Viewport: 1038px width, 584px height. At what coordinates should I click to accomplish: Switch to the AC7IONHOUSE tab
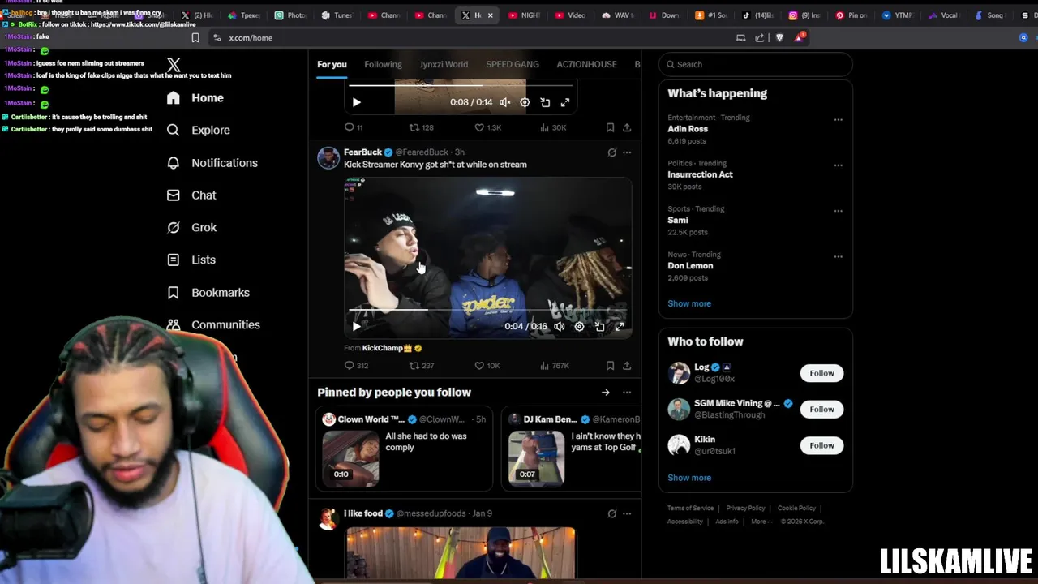click(x=586, y=64)
